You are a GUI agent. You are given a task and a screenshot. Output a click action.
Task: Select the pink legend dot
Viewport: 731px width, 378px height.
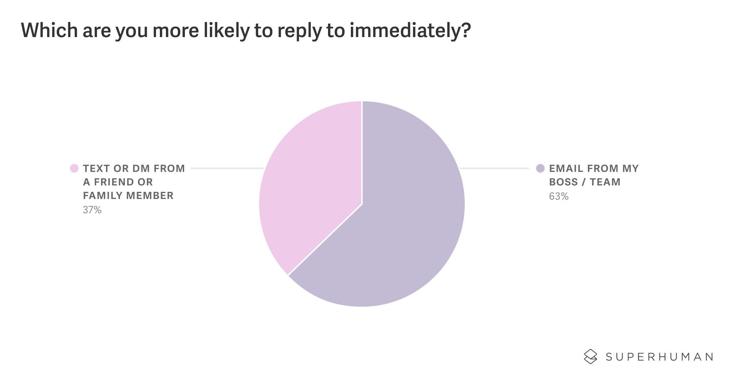(x=74, y=168)
